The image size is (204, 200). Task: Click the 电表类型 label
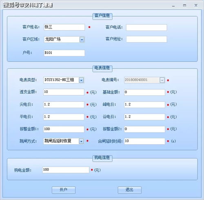[x=28, y=80]
